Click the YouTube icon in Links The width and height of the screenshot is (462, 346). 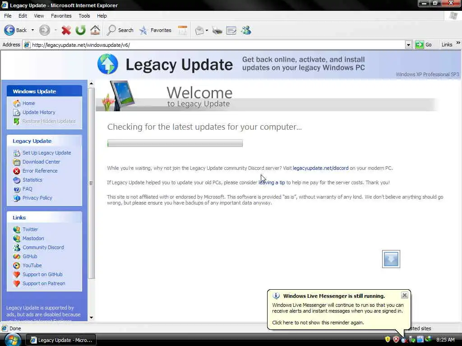tap(17, 266)
